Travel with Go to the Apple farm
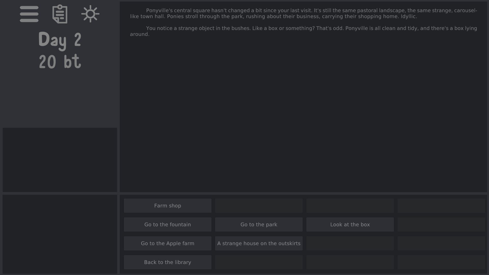 [x=167, y=243]
